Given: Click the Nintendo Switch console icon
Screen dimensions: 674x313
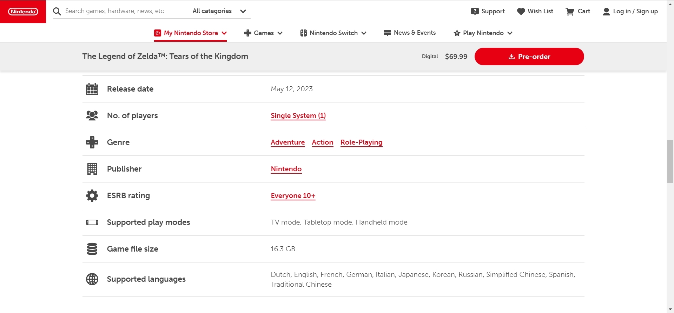Looking at the screenshot, I should tap(304, 33).
